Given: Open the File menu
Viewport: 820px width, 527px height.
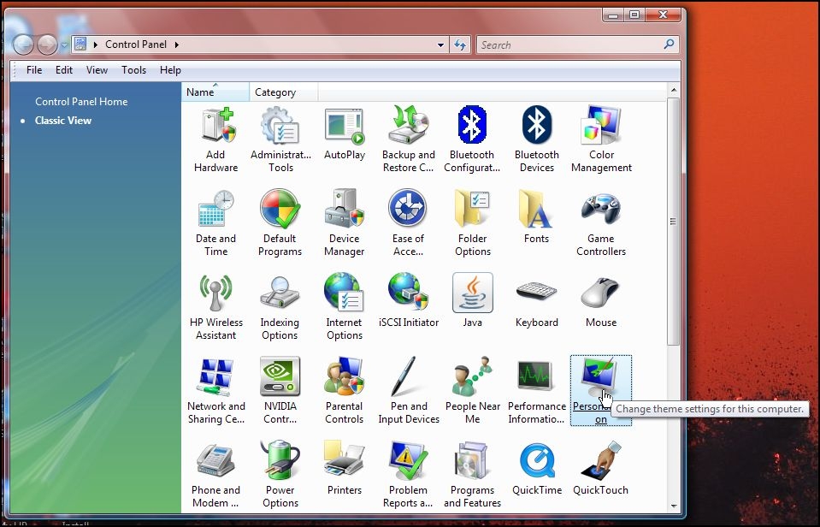Looking at the screenshot, I should (34, 70).
